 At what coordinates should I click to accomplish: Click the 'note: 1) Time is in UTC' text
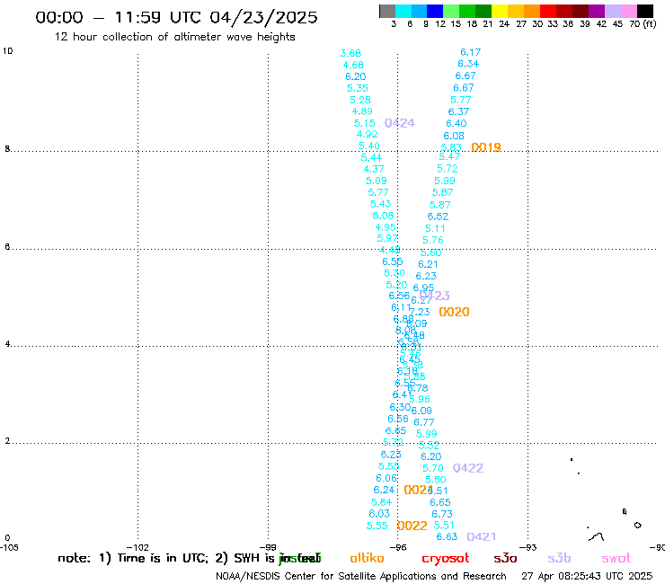tap(133, 558)
